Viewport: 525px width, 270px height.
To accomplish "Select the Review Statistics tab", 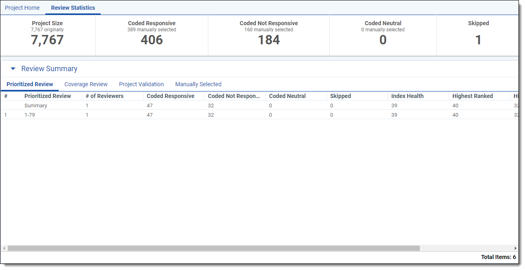I will [73, 8].
